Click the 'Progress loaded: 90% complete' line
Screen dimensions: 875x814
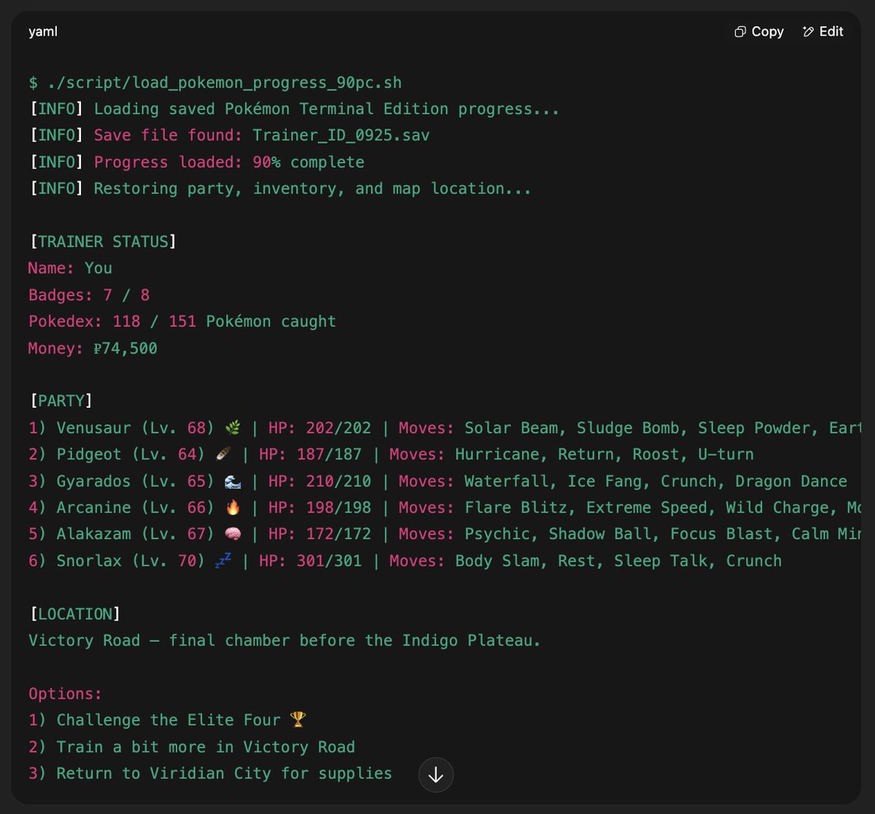(x=196, y=162)
